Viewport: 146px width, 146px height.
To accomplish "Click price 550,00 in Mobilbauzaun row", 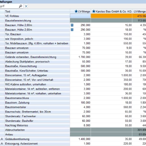I will coord(128,44).
